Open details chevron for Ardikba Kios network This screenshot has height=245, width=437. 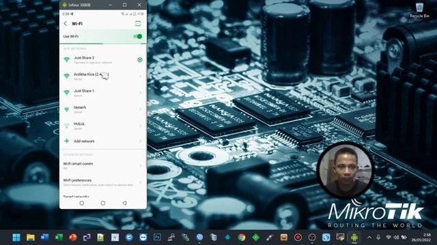coord(140,76)
